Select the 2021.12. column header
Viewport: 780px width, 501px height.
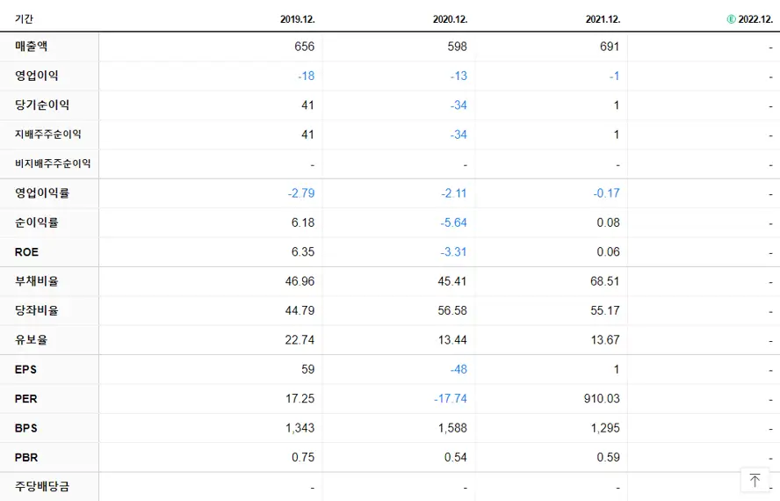pos(603,19)
